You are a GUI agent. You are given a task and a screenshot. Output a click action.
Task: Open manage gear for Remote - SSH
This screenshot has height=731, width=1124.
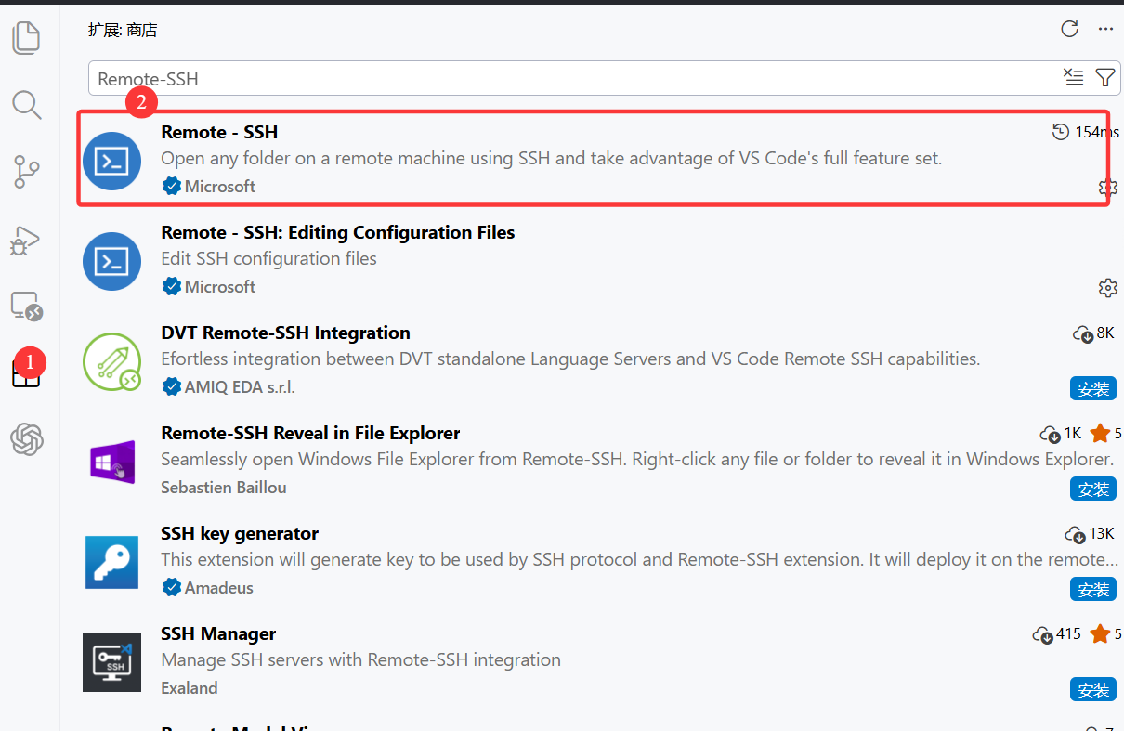click(1107, 187)
